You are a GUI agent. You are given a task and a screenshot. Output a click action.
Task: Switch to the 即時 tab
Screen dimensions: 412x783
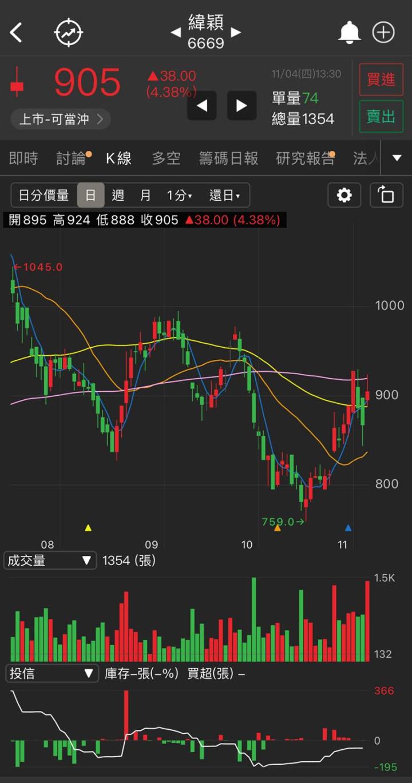coord(23,158)
